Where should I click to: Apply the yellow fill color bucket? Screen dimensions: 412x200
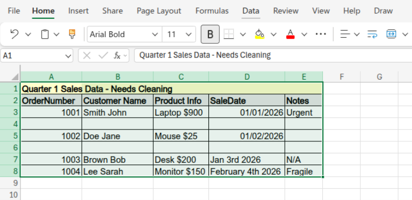click(259, 34)
